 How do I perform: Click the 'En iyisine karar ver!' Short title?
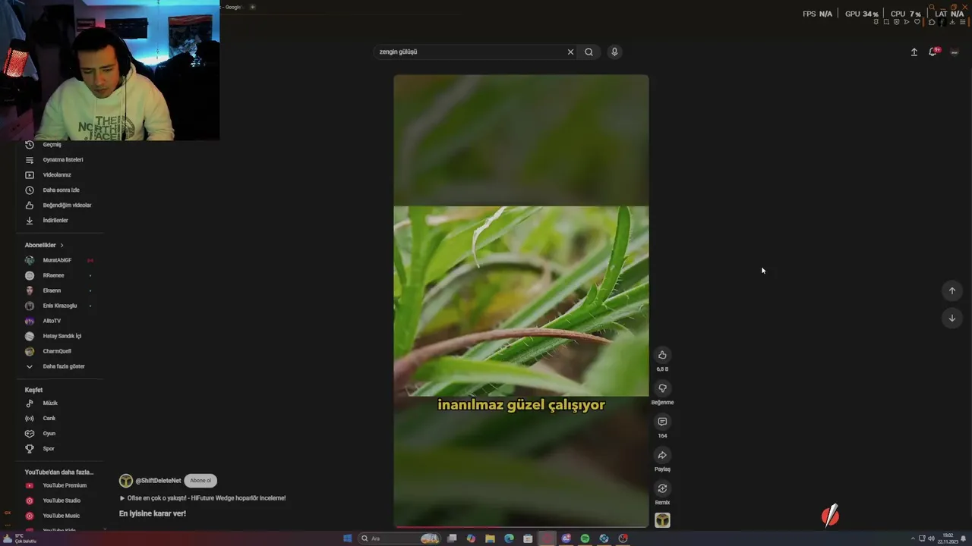tap(153, 513)
